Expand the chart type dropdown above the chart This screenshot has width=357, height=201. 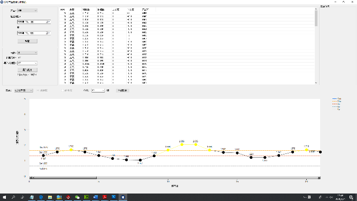24,90
